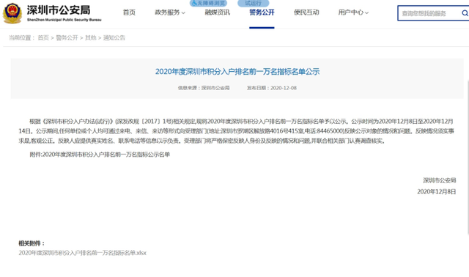Click the page vertical scrollbar

(468, 157)
